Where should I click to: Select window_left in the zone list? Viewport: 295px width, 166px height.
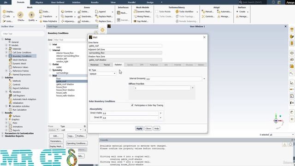61,59
